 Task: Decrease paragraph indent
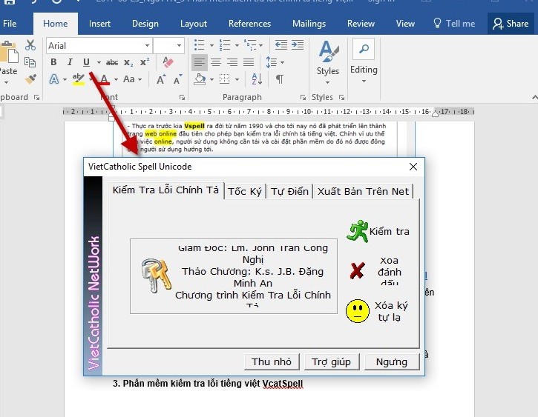[x=281, y=45]
